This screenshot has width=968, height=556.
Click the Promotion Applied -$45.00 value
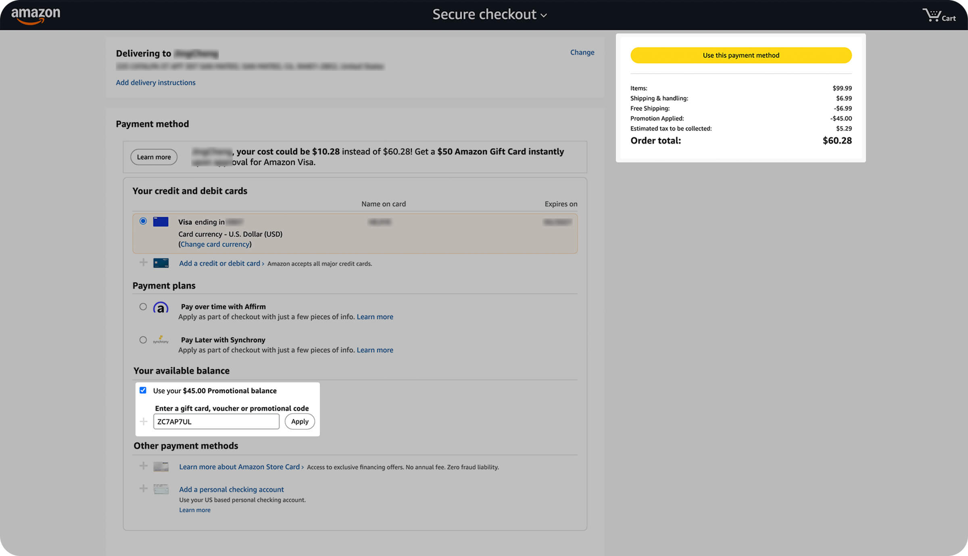(841, 118)
